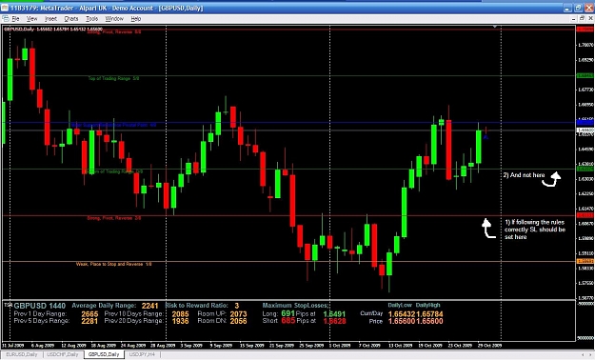
Task: Click the 'Prev 20 Days Range:' label
Action: coord(134,321)
